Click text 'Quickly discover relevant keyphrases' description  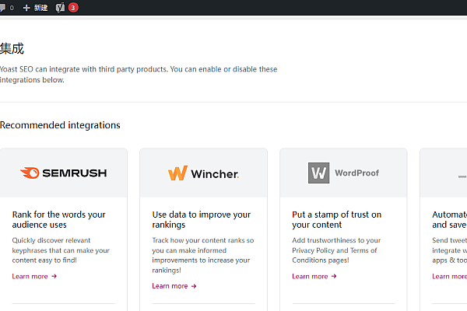click(x=61, y=250)
